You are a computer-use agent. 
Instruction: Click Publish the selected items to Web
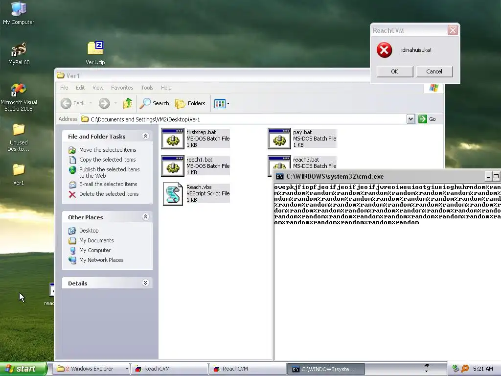(x=109, y=172)
